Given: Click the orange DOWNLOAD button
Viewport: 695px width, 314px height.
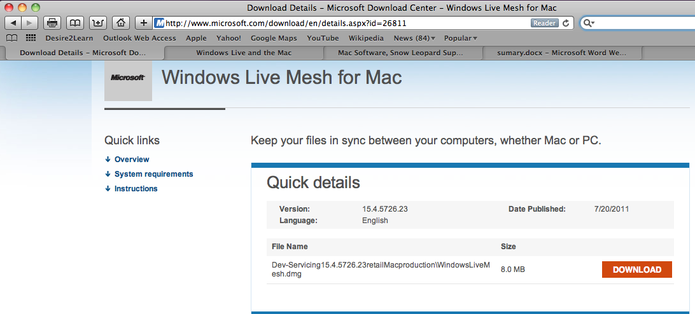Looking at the screenshot, I should pyautogui.click(x=636, y=270).
